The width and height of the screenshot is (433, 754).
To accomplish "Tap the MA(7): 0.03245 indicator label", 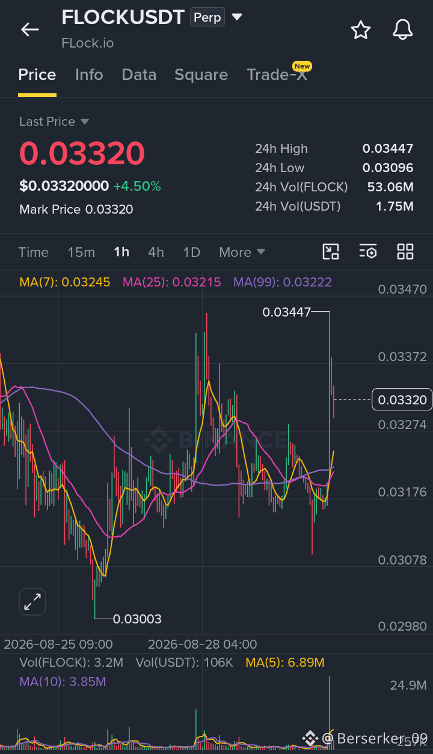I will click(x=65, y=282).
